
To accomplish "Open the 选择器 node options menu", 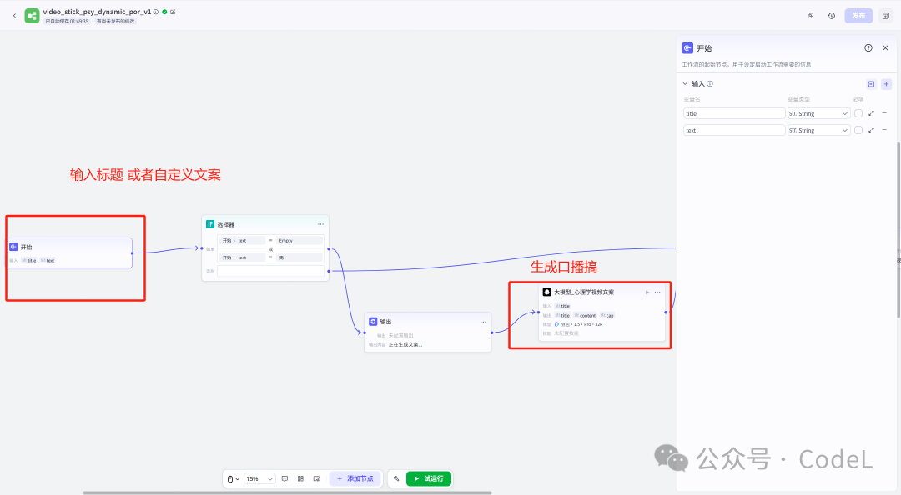I will 320,224.
